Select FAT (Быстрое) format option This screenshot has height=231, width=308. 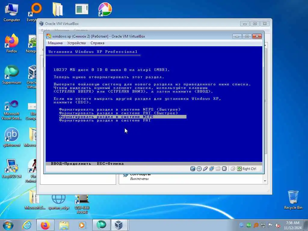tap(119, 113)
